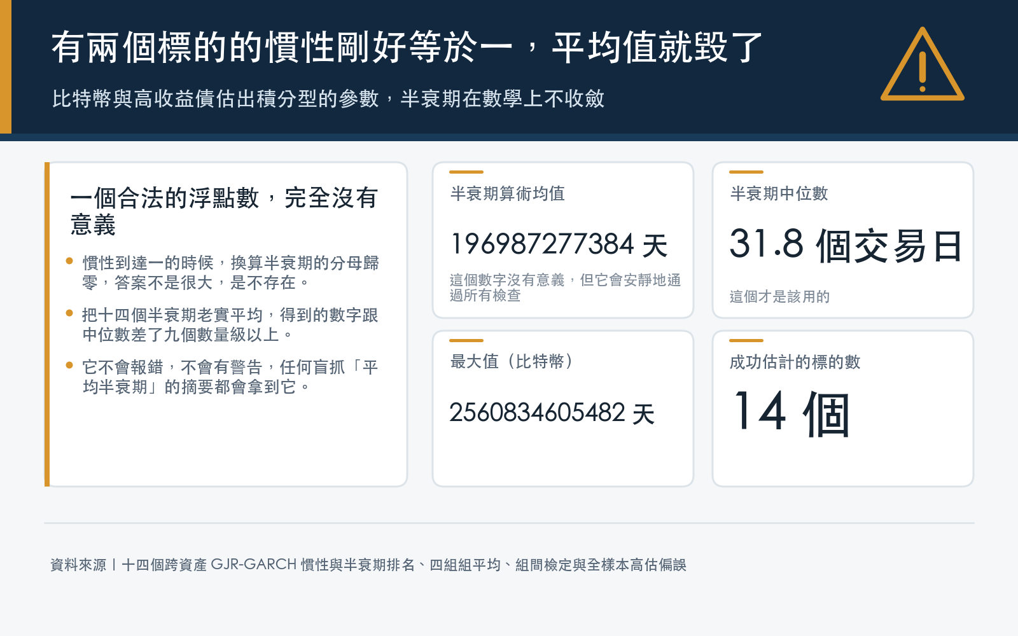The height and width of the screenshot is (636, 1018).
Task: Click bullet starting 把十四個半衰期老實平均
Action: [230, 324]
